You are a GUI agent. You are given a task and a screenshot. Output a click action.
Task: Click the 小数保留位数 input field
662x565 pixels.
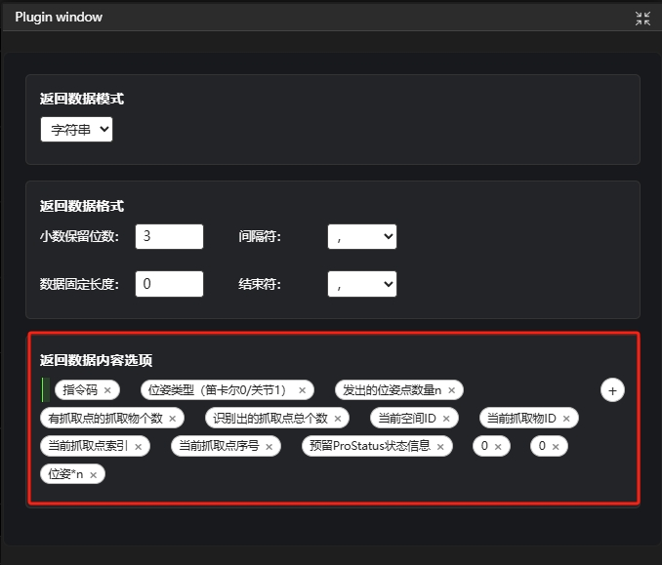point(169,236)
